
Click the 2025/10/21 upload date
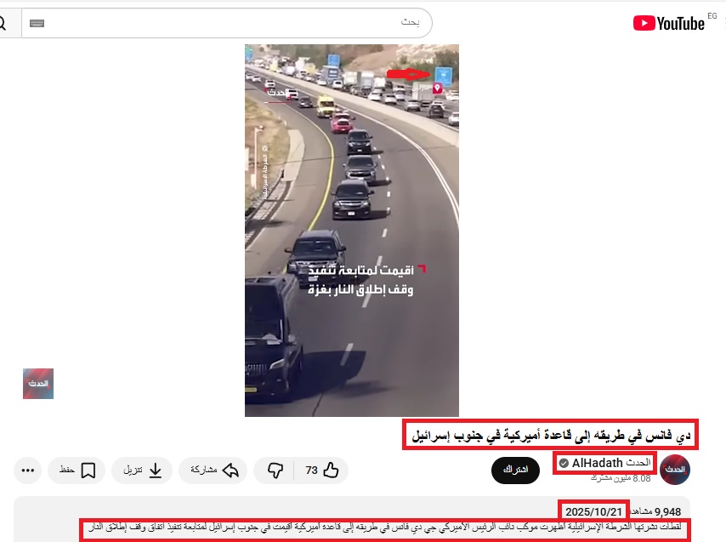point(593,511)
